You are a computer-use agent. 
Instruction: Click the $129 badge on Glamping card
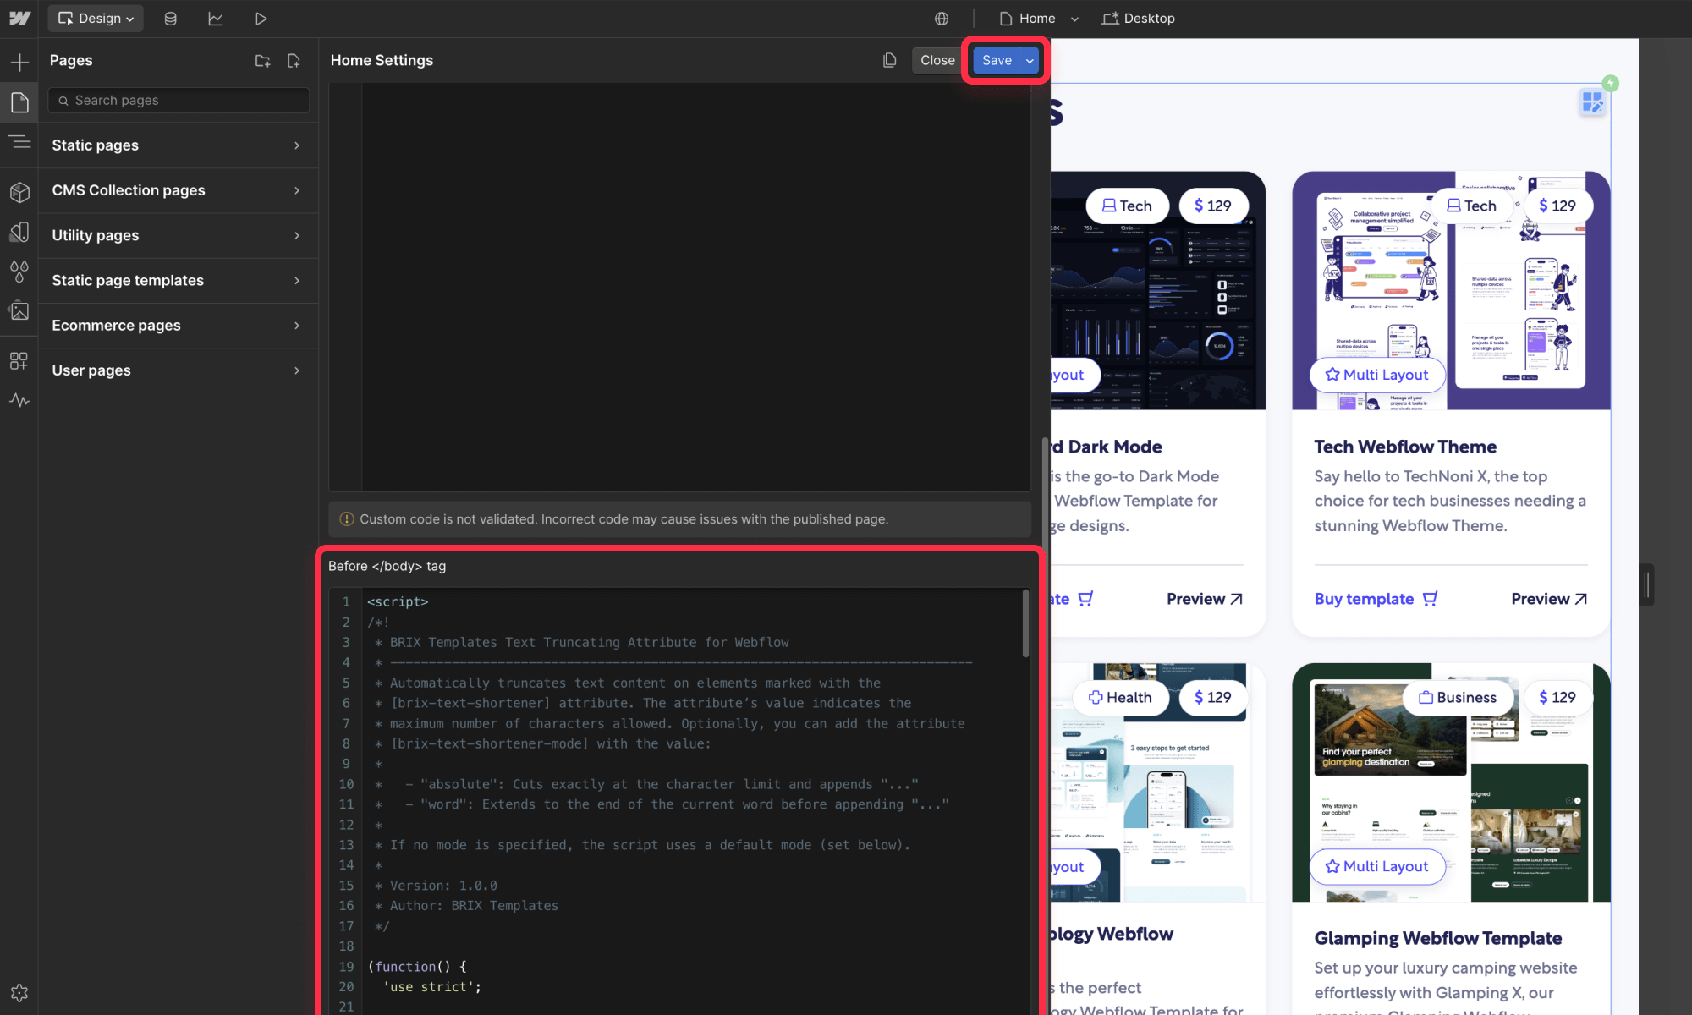point(1557,697)
